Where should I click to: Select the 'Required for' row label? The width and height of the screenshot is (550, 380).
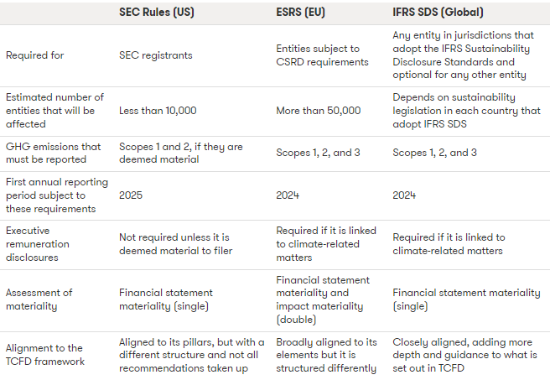(34, 56)
